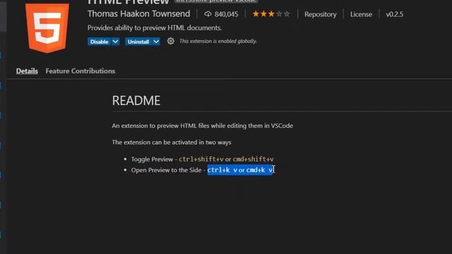This screenshot has width=452, height=254.
Task: Click the star rating of the extension
Action: tap(271, 14)
